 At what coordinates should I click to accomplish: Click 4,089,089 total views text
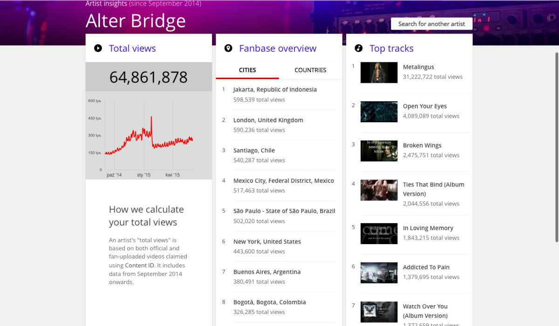coord(431,116)
